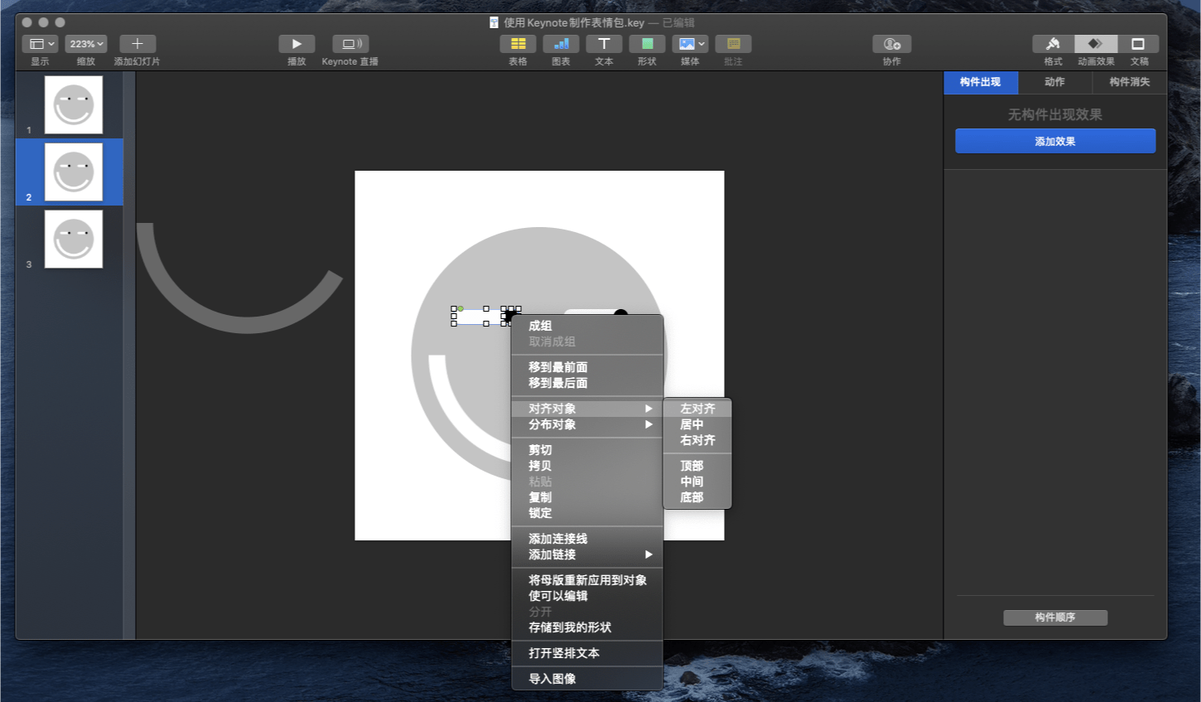Select slide 3 thumbnail in the navigator

pyautogui.click(x=73, y=239)
